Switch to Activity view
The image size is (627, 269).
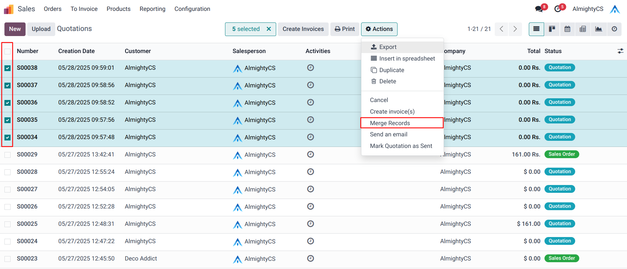pyautogui.click(x=614, y=29)
